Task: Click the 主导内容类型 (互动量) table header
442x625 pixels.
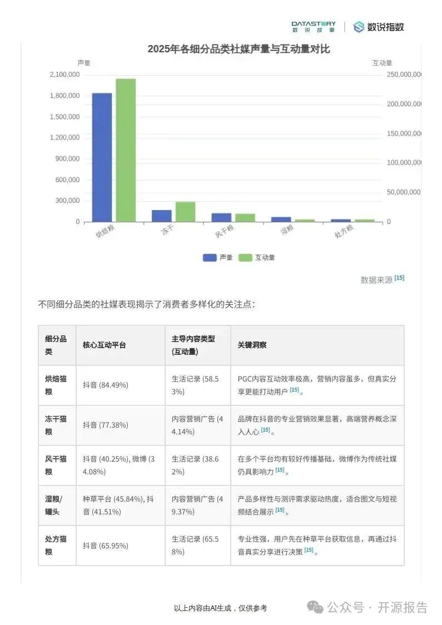Action: tap(198, 345)
